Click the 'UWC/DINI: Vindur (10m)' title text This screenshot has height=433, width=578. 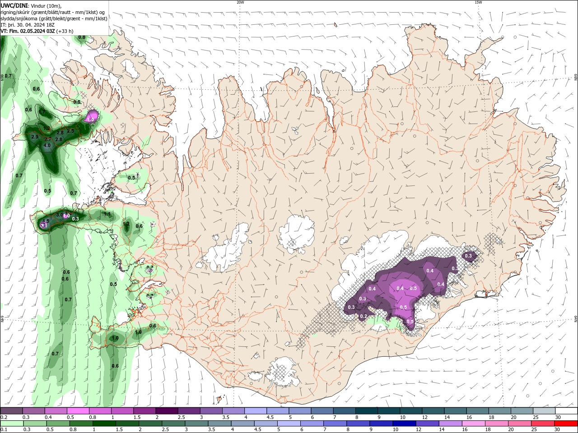(x=31, y=5)
